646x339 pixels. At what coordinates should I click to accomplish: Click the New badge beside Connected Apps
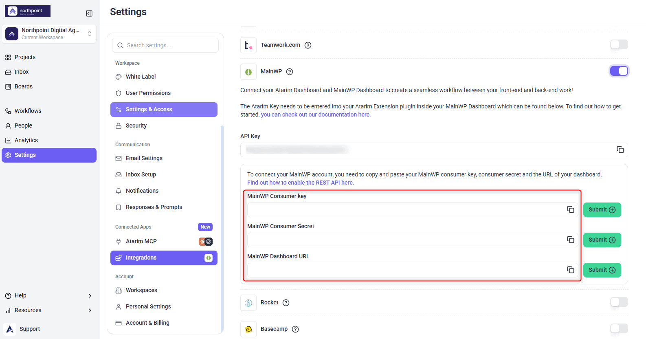(x=205, y=227)
